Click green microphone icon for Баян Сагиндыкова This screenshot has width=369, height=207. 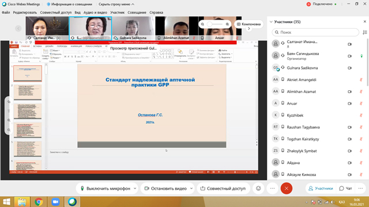pyautogui.click(x=362, y=56)
